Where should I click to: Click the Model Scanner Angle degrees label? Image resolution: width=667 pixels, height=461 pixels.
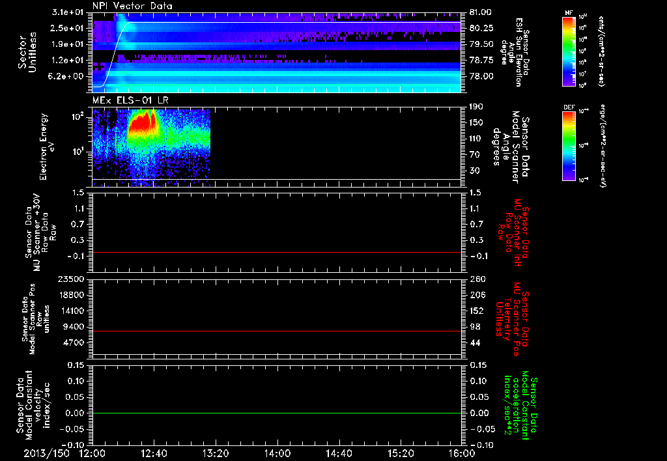point(511,147)
